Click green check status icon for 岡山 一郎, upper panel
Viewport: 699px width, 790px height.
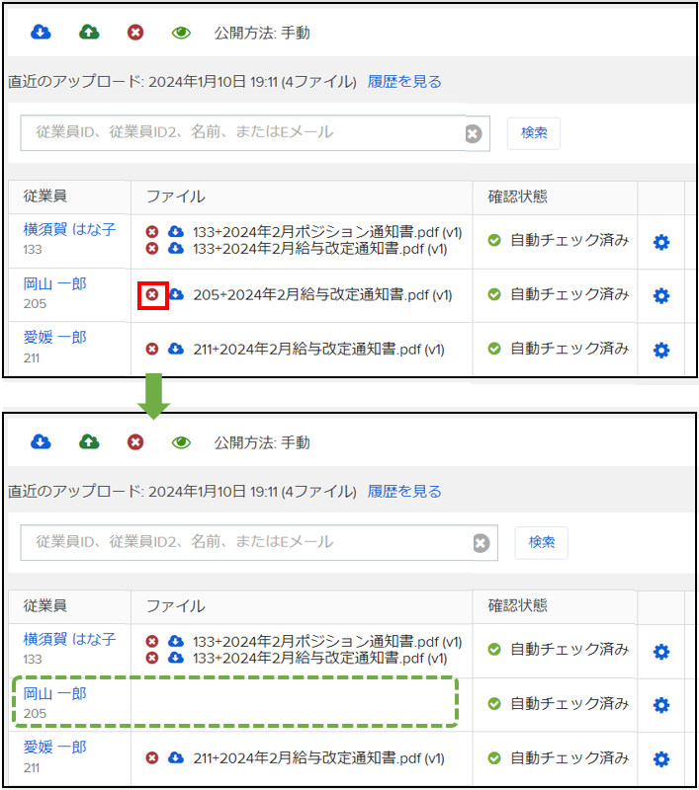point(494,294)
